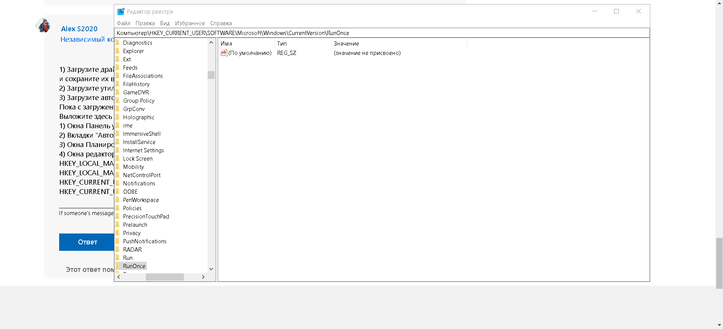Click the ab string value icon
The width and height of the screenshot is (723, 329).
(224, 53)
